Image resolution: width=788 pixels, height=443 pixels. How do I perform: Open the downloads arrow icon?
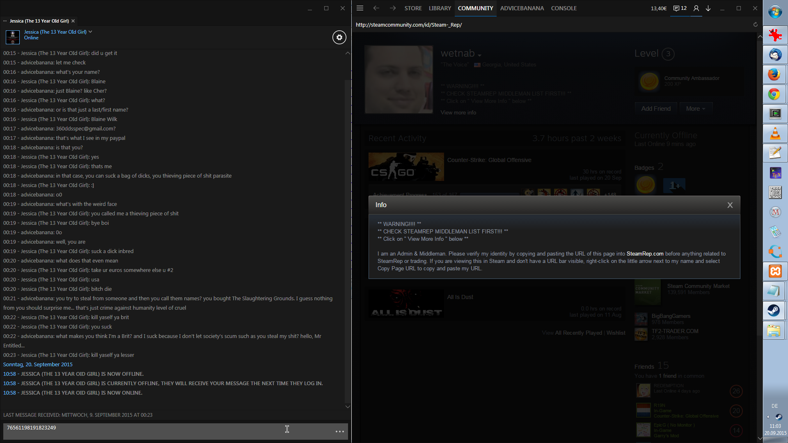tap(708, 8)
